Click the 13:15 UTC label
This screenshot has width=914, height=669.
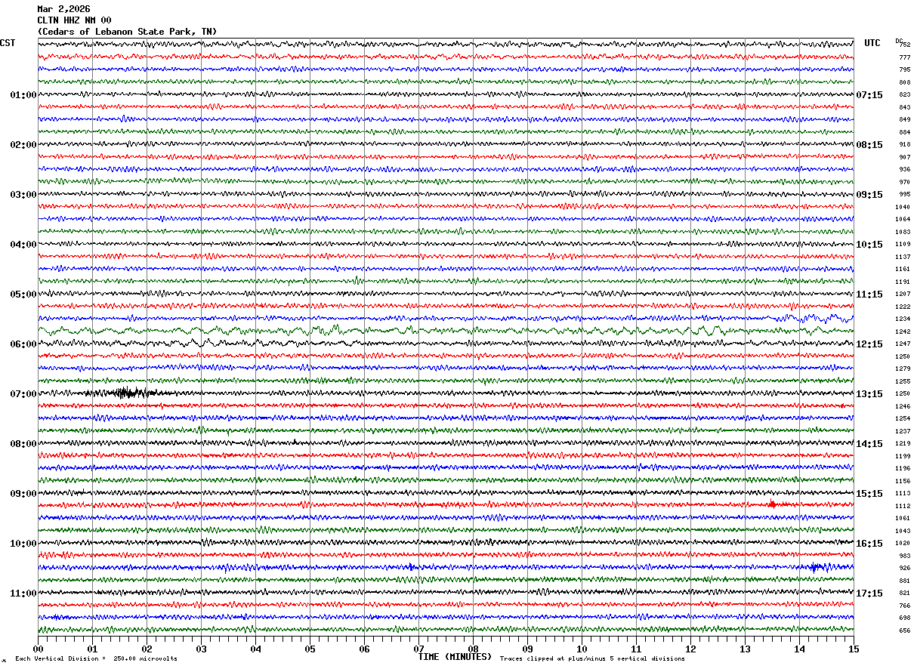click(869, 394)
